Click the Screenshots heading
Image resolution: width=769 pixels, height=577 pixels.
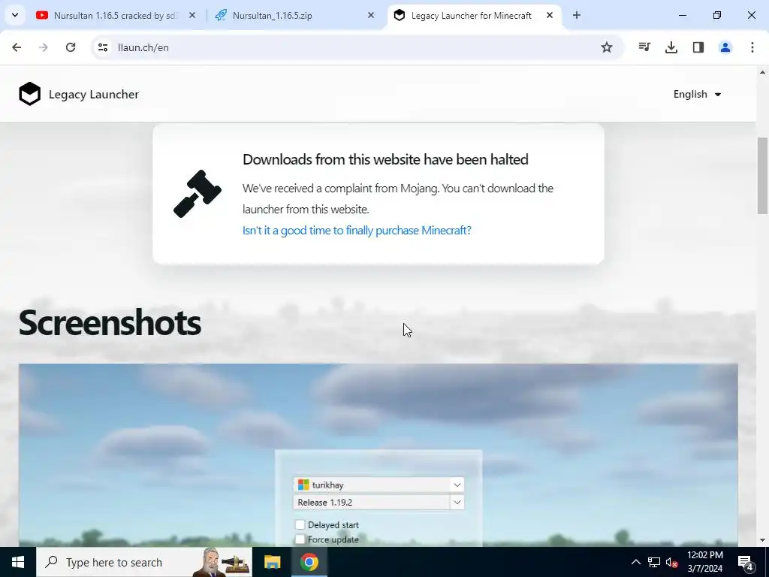[110, 323]
